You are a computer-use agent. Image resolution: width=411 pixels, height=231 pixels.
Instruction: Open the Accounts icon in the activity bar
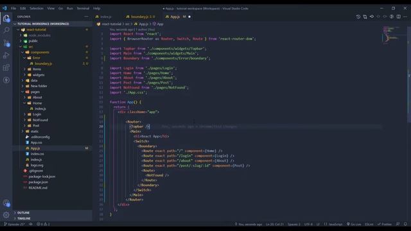point(6,203)
